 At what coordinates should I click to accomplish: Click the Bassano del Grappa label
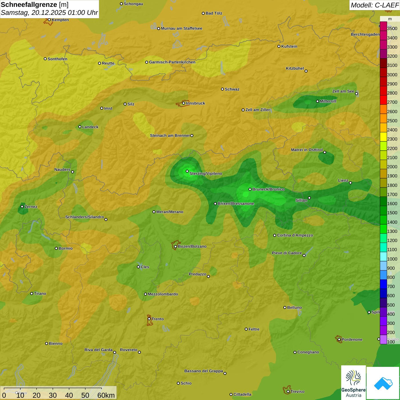point(203,371)
